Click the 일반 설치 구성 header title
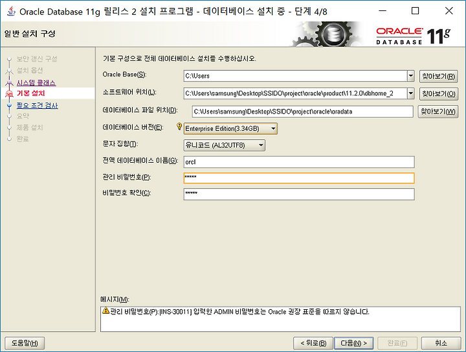 (30, 34)
